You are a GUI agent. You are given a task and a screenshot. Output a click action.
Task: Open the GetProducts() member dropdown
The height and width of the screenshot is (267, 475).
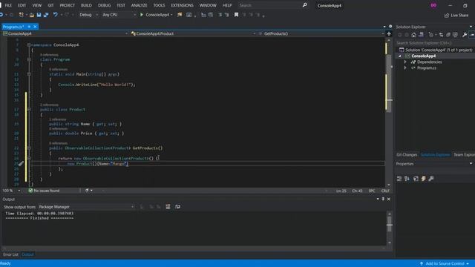(x=321, y=33)
